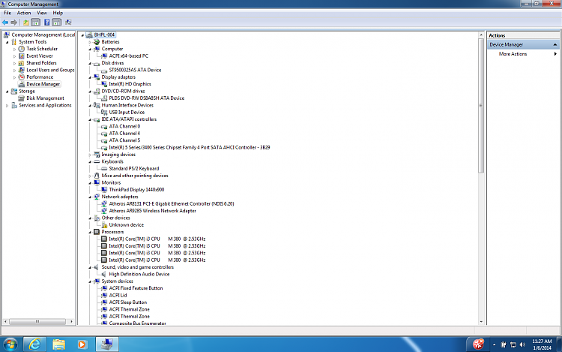Open Disk Management under Storage

click(45, 98)
